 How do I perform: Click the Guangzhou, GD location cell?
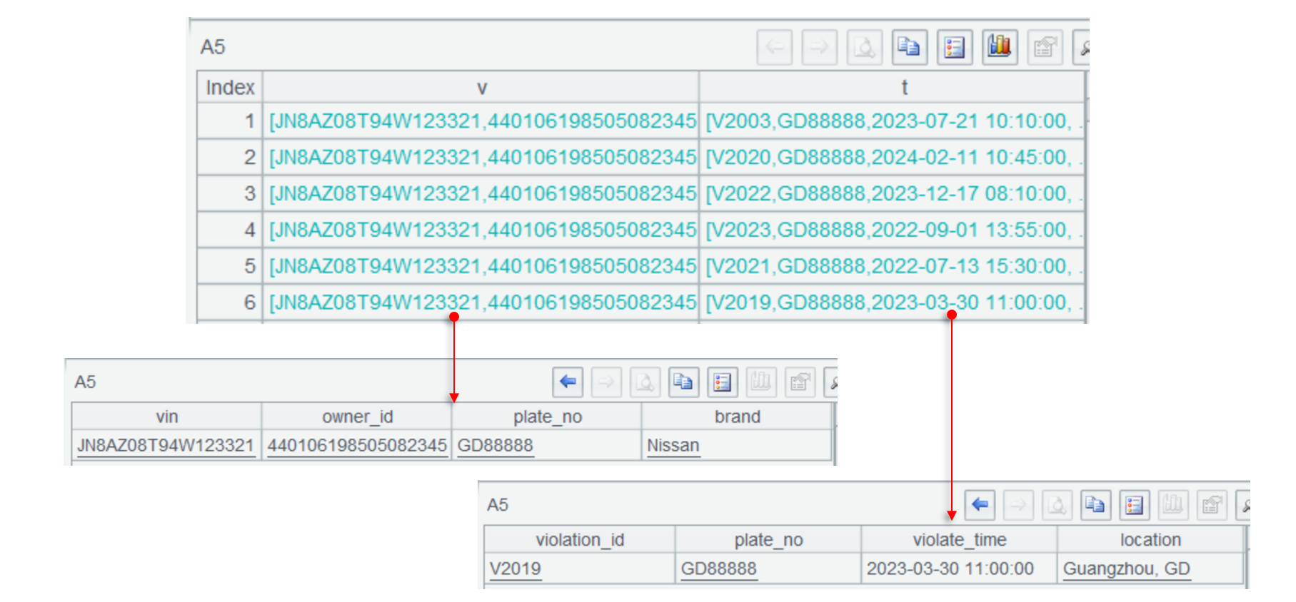click(x=1126, y=568)
